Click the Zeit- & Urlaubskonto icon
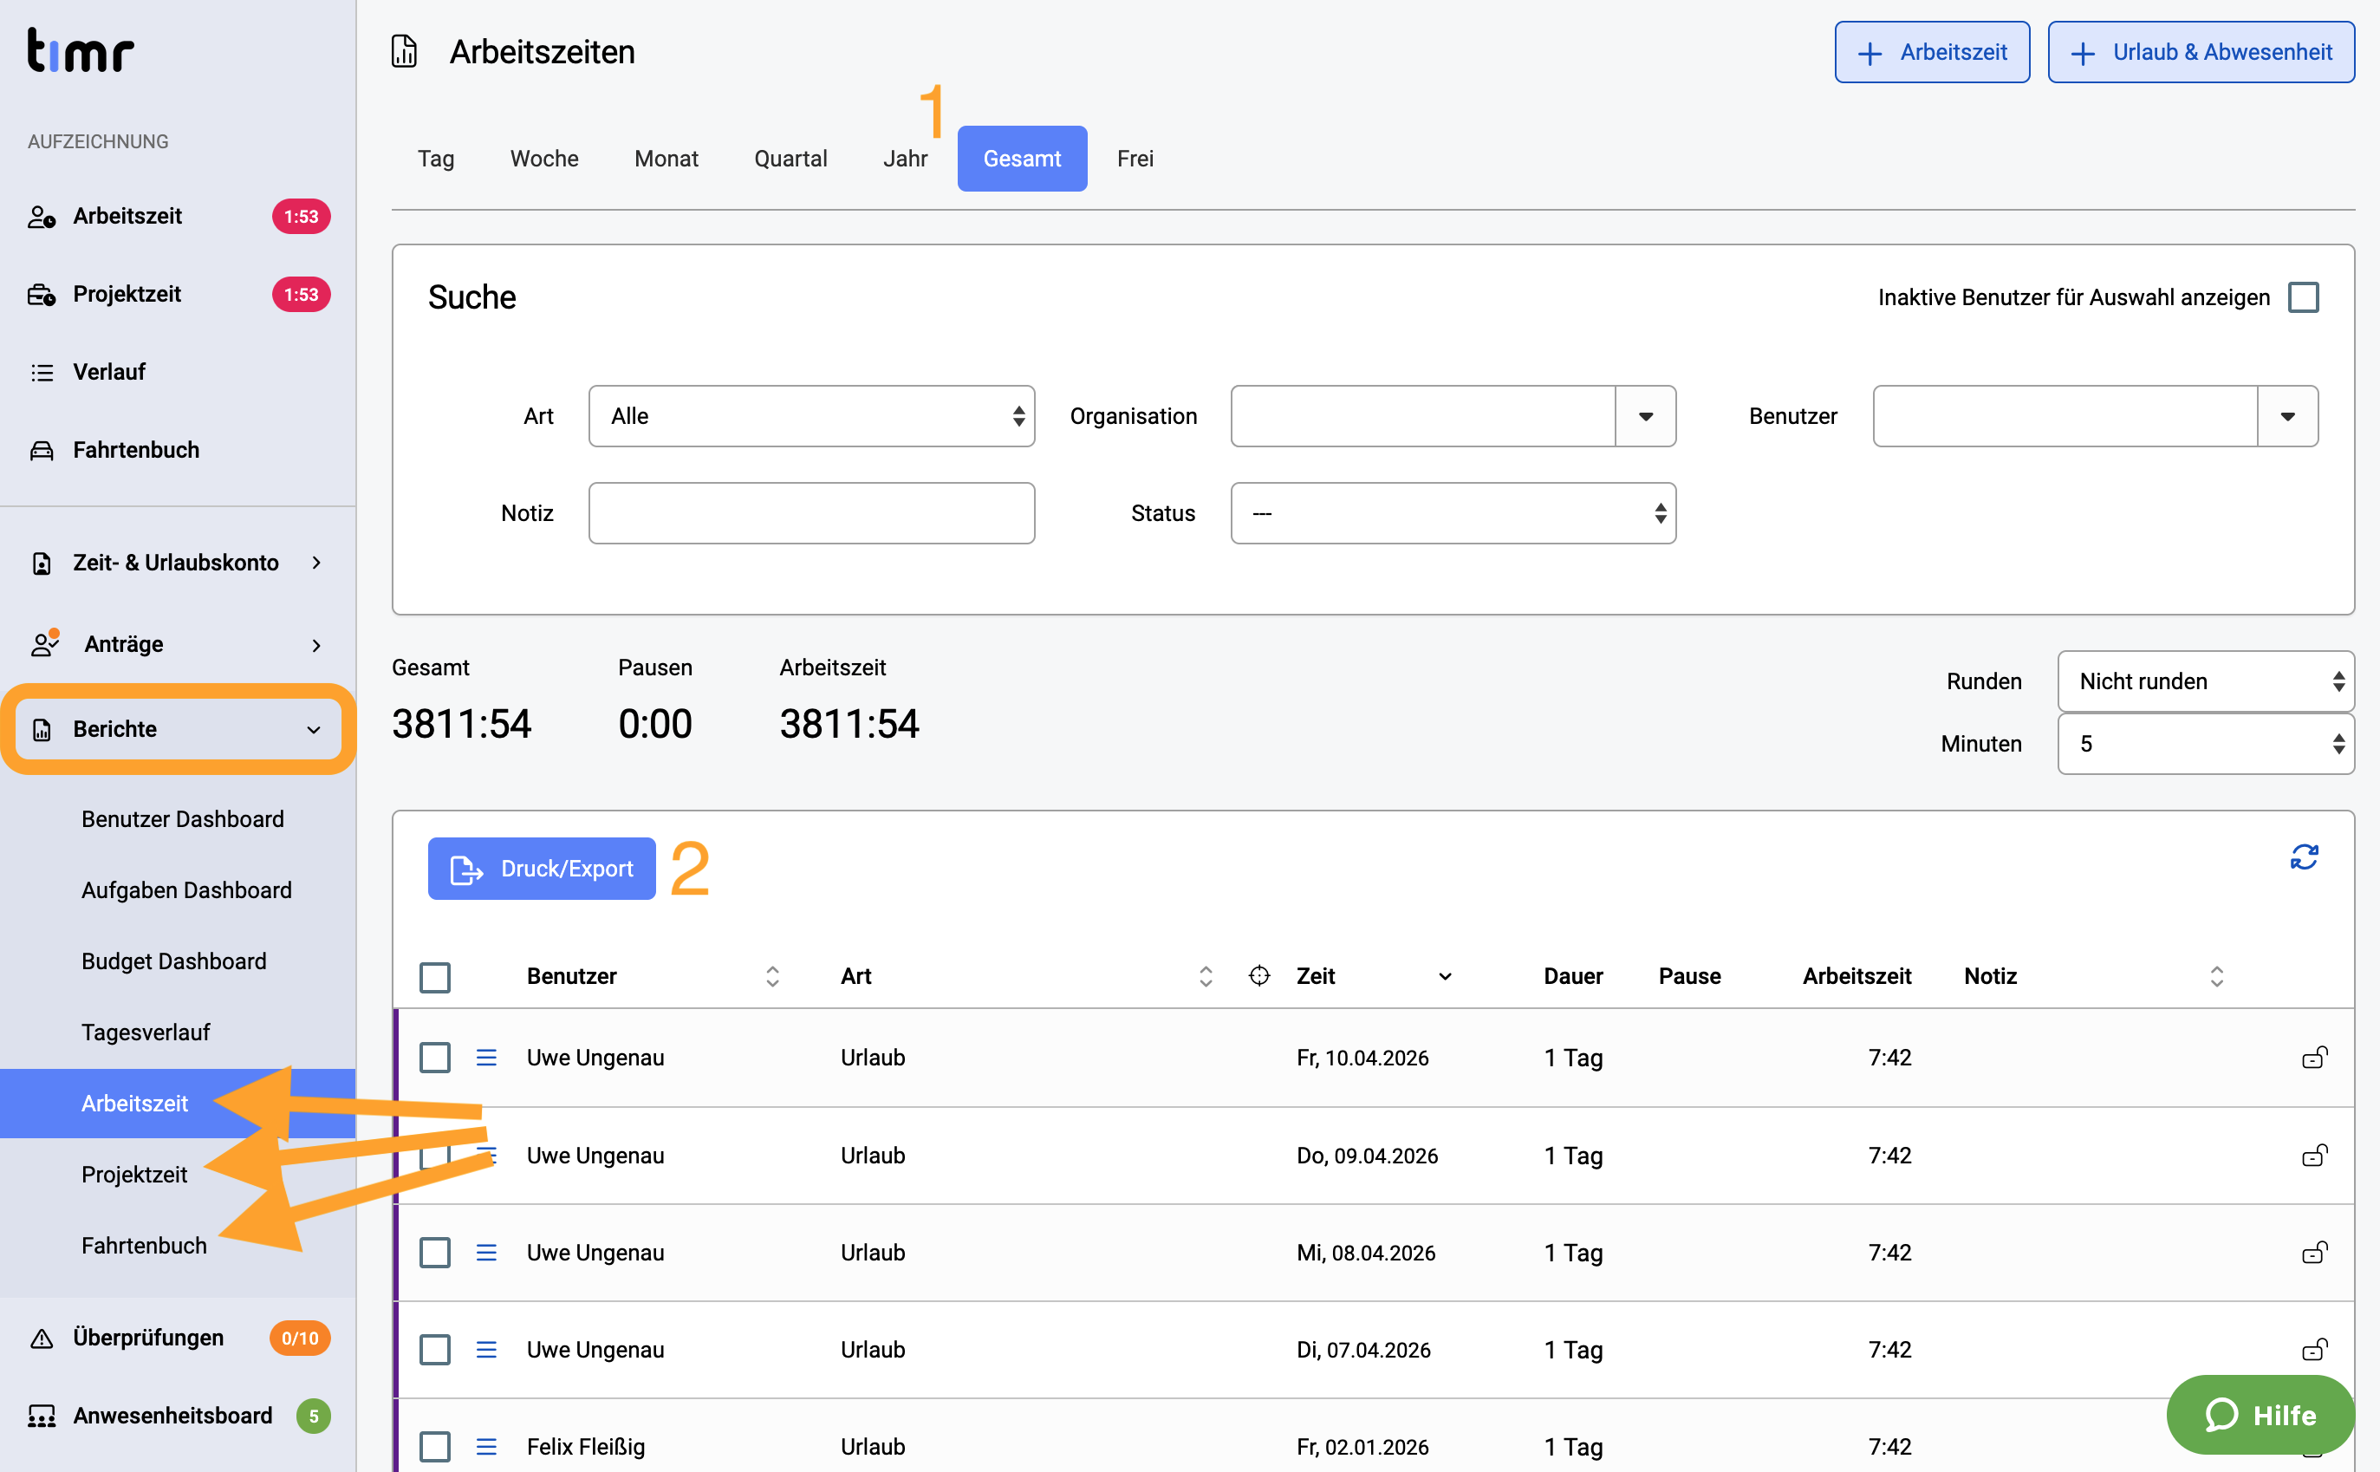 click(42, 563)
